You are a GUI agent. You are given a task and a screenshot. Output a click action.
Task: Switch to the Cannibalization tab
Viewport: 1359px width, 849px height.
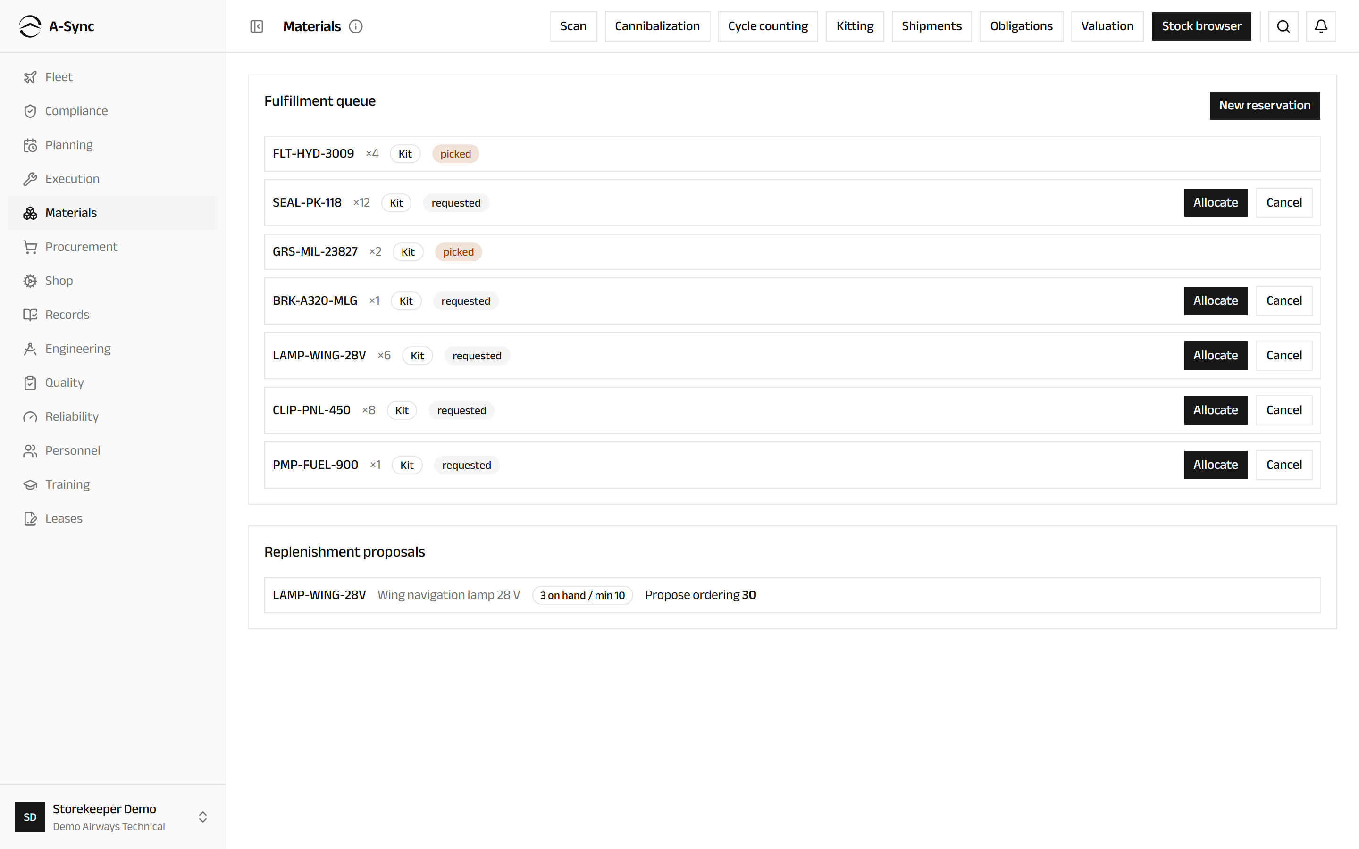click(x=657, y=26)
